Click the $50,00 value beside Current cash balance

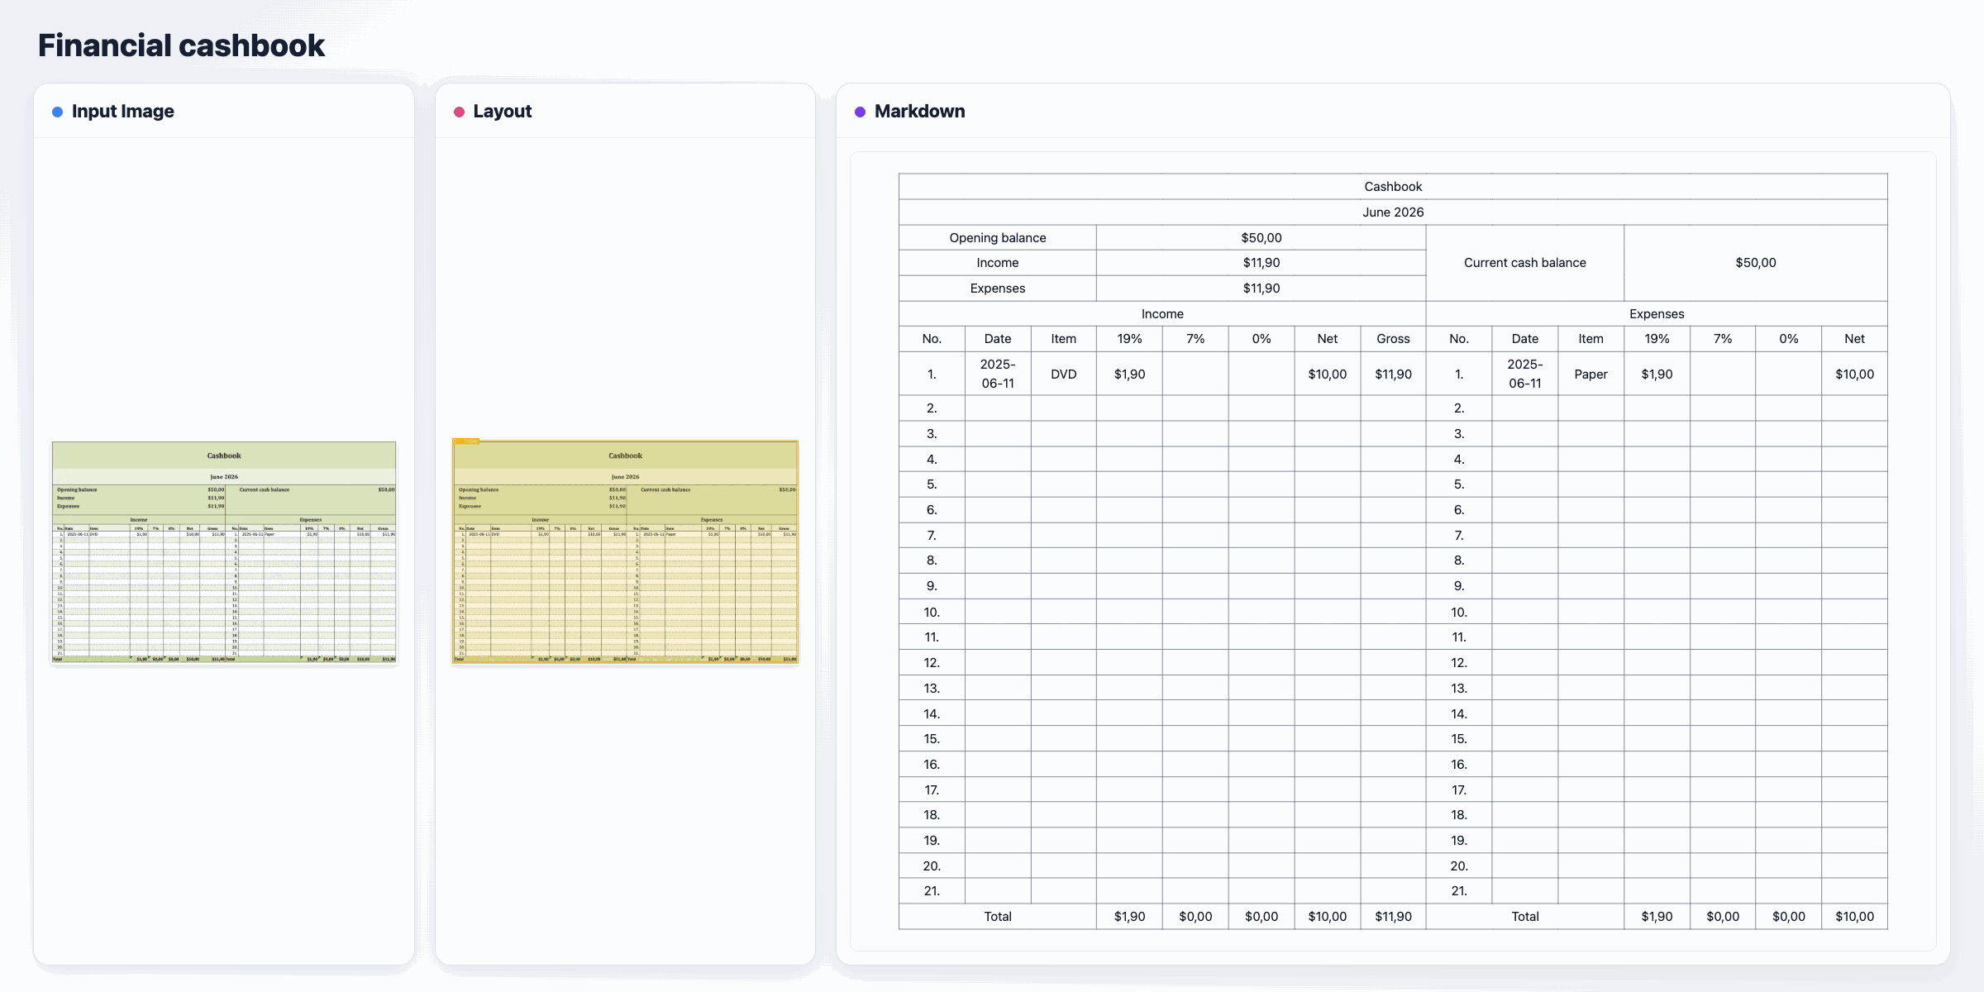pos(1756,263)
